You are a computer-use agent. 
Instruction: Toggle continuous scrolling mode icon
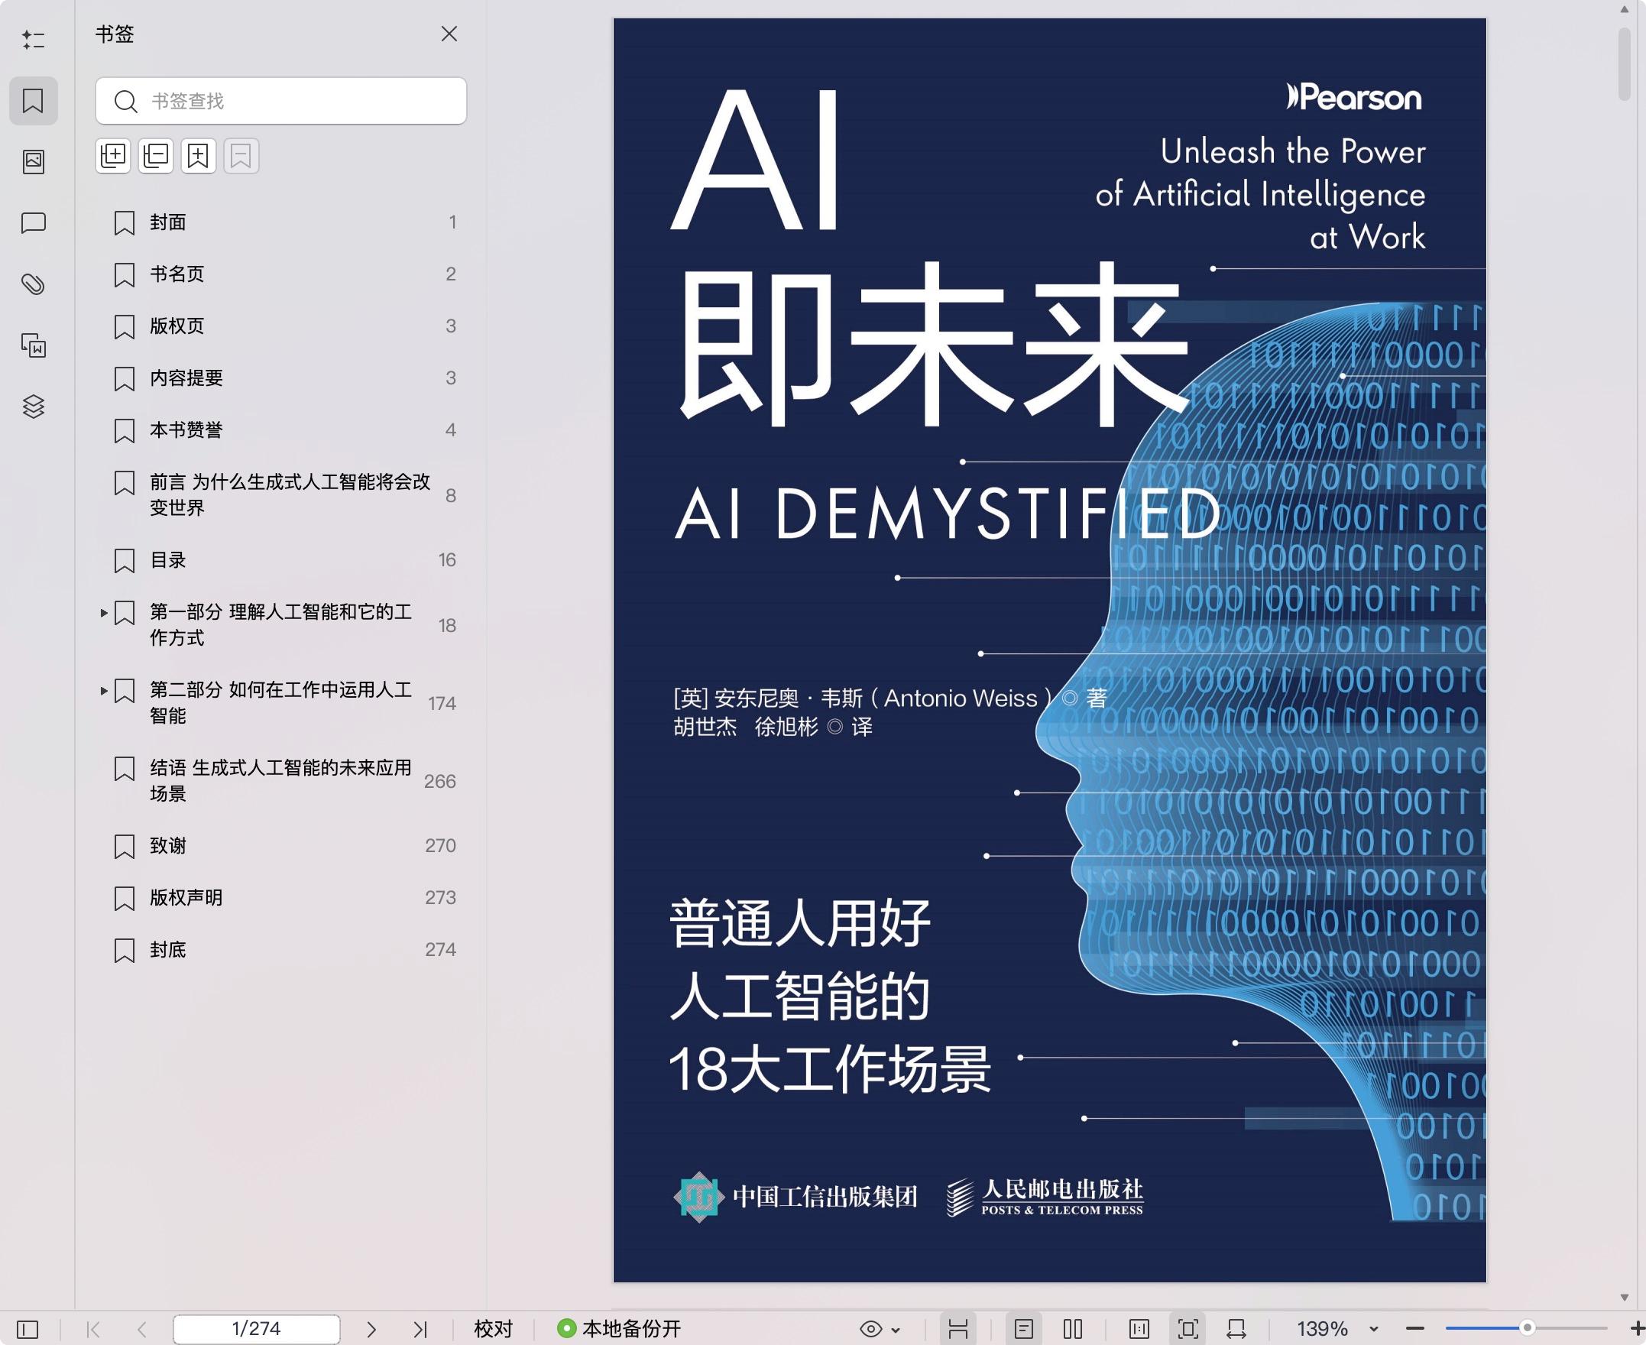[x=958, y=1330]
